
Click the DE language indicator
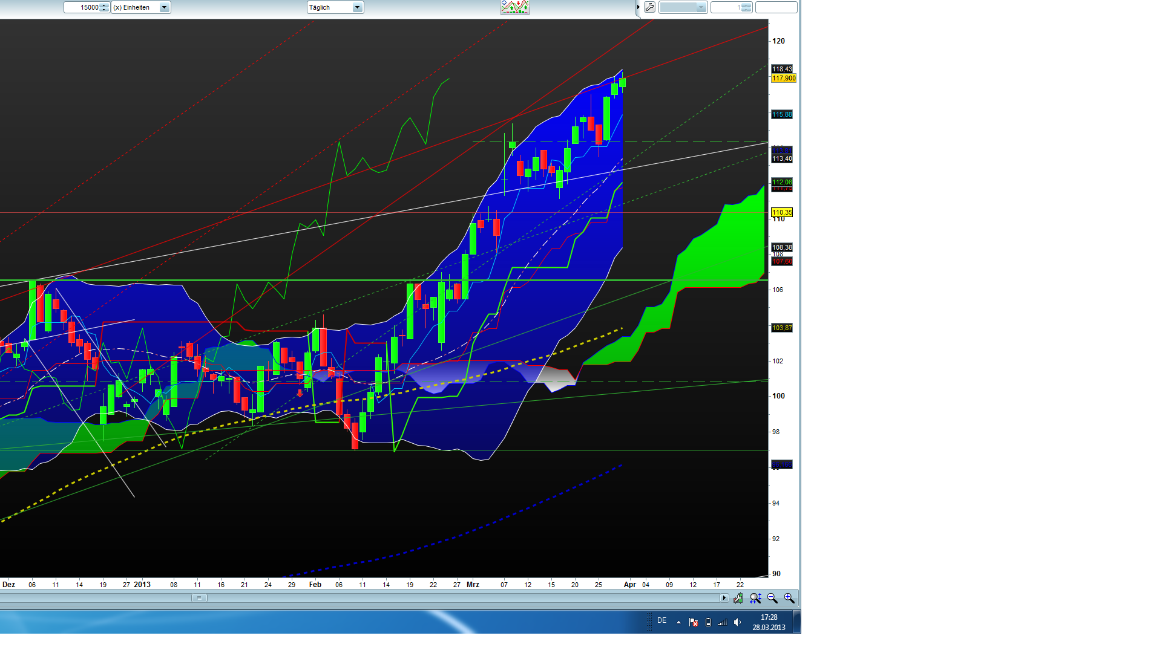tap(662, 620)
